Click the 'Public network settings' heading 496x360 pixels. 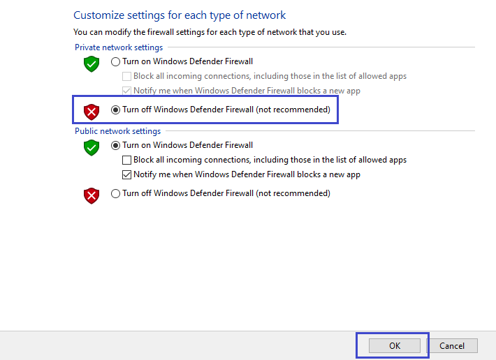pos(117,131)
